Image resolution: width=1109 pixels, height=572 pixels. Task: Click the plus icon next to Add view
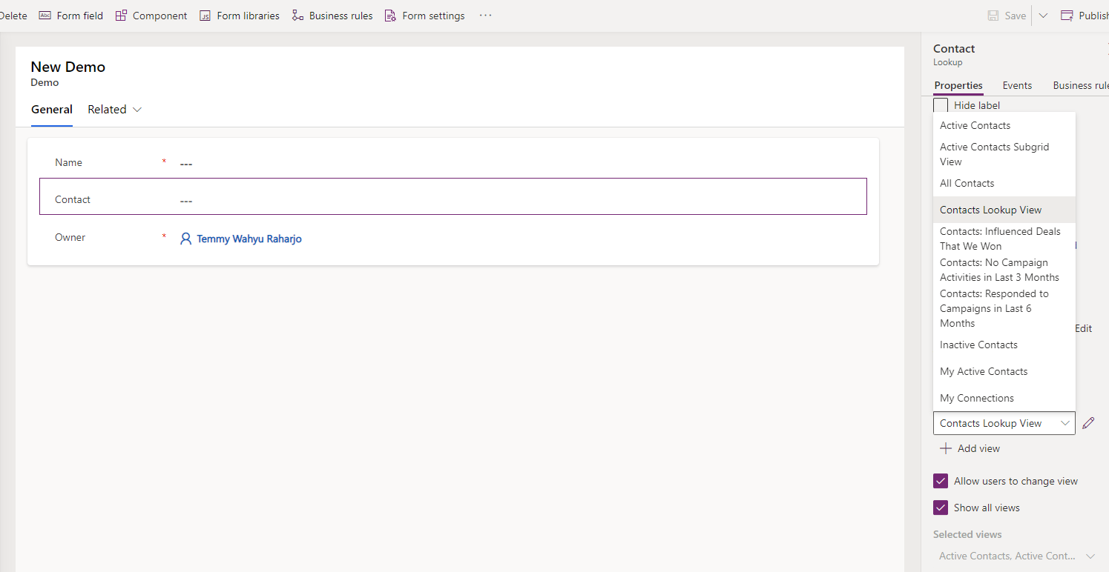click(x=945, y=448)
